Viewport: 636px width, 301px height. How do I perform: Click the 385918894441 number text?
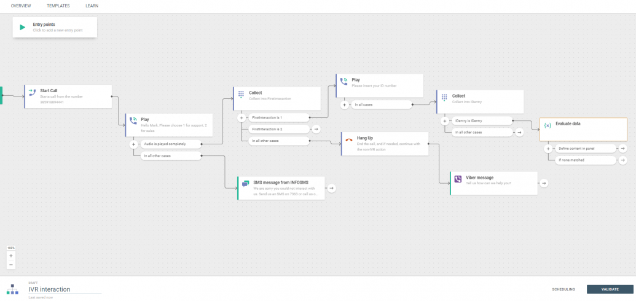click(x=52, y=102)
